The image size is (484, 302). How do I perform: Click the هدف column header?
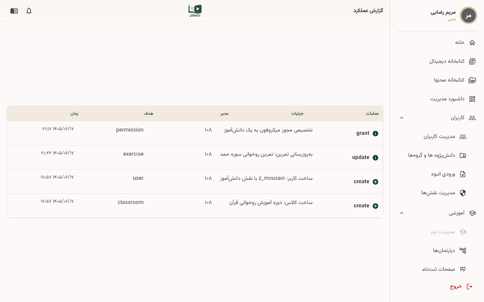click(x=149, y=113)
